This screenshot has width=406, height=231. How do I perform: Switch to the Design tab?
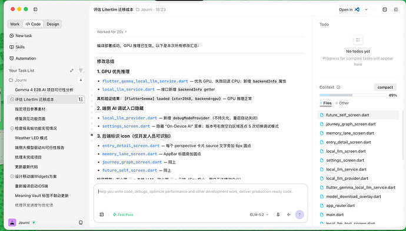tap(53, 24)
